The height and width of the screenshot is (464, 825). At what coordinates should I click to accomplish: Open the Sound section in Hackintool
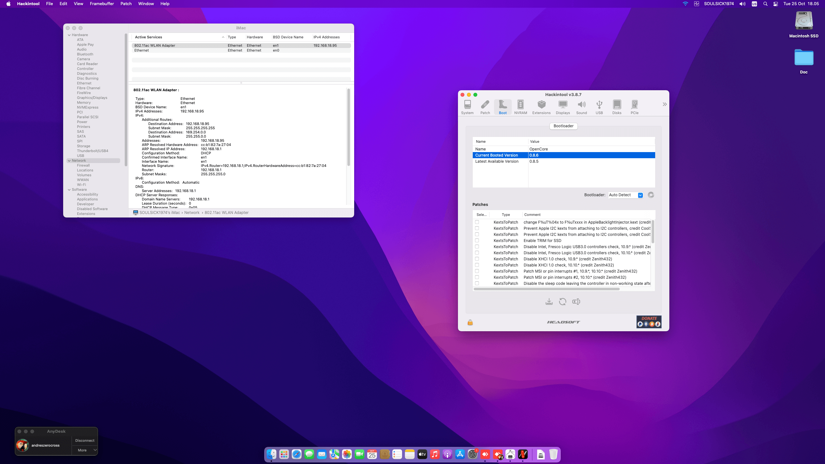click(x=581, y=107)
